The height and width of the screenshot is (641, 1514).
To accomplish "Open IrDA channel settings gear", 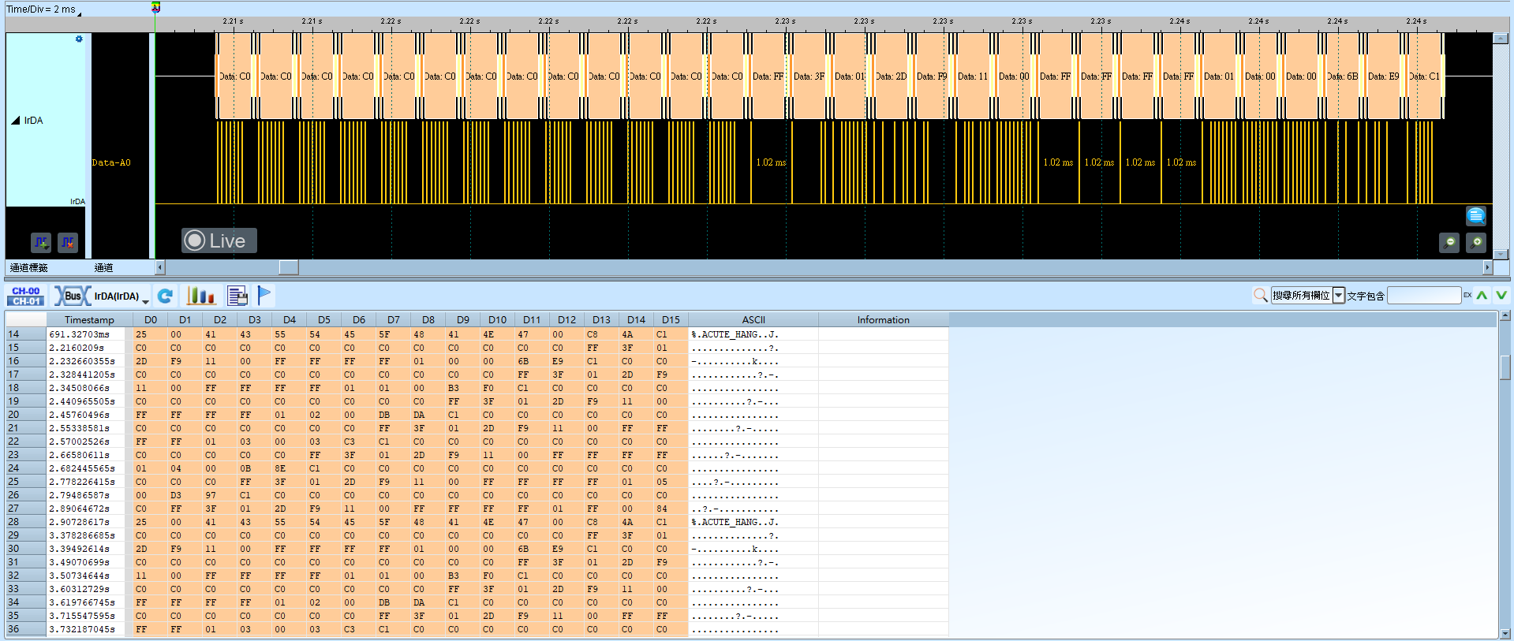I will [x=79, y=39].
